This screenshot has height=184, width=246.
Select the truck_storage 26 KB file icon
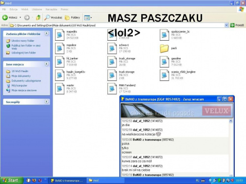click(112, 61)
